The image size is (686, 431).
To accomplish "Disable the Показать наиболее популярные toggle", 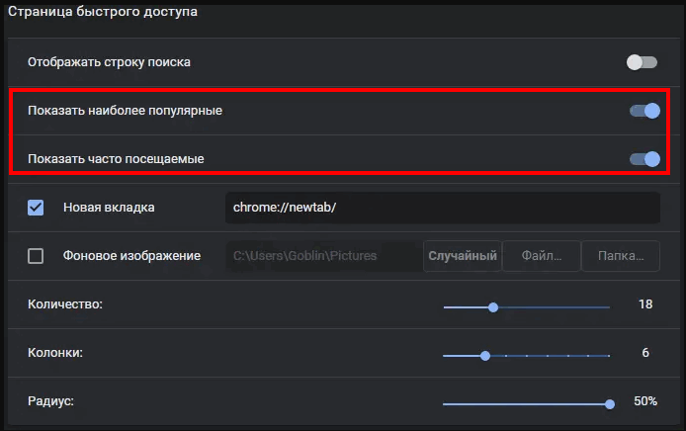I will [644, 111].
